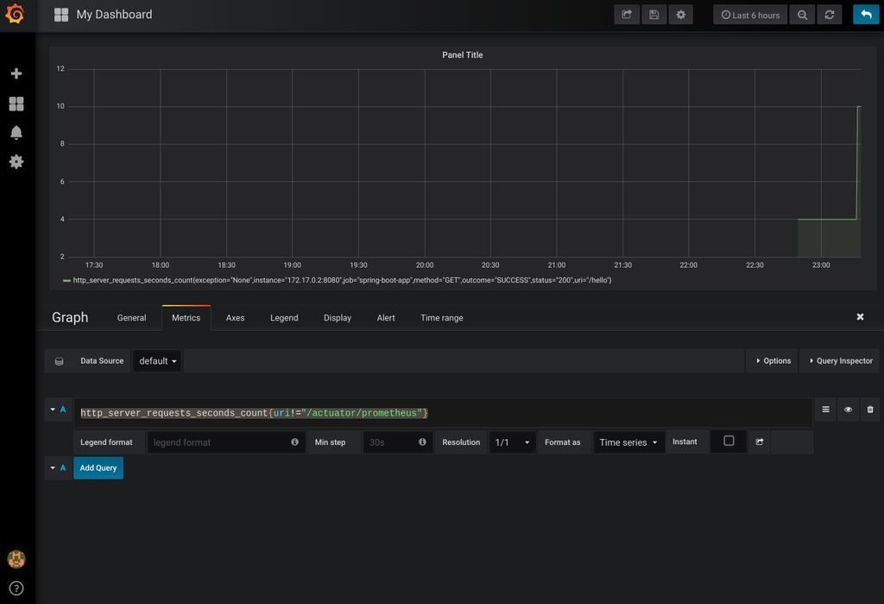The image size is (884, 604).
Task: Select the Metrics tab
Action: click(186, 318)
